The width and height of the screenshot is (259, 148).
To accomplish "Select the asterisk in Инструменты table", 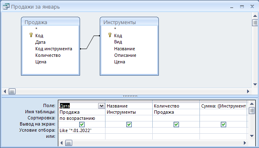I will pos(115,29).
